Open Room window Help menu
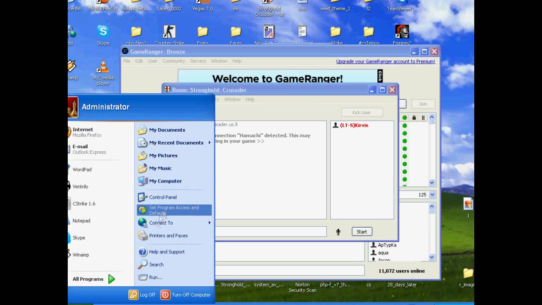The image size is (542, 305). [x=250, y=99]
